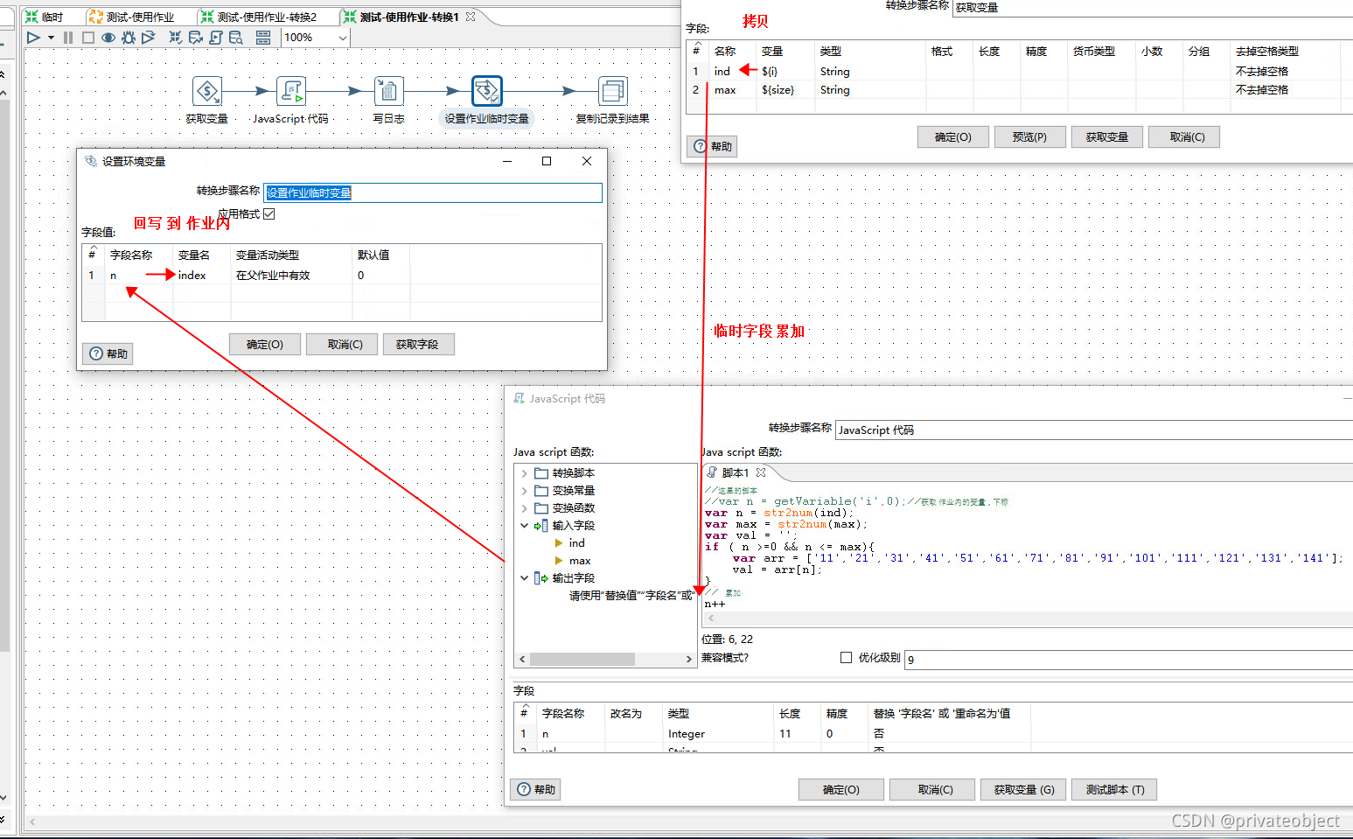1353x839 pixels.
Task: Stop the transformation with the square icon
Action: 87,38
